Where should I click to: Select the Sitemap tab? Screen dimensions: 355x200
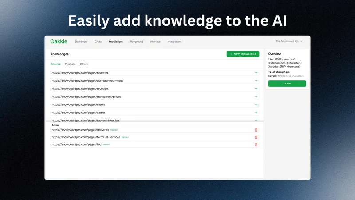point(56,64)
